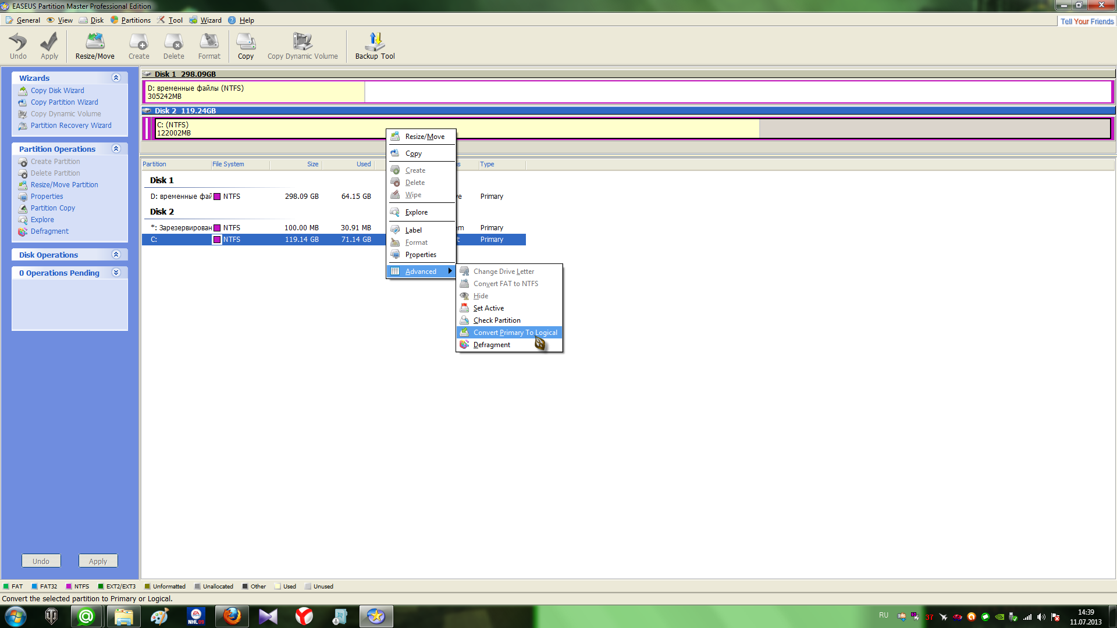Click the Undo button at sidebar bottom
Screen dimensions: 1117x628
click(x=41, y=561)
